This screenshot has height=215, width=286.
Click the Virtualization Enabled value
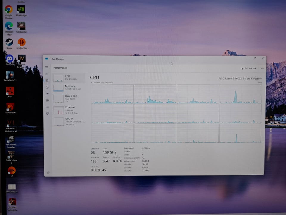pos(145,161)
